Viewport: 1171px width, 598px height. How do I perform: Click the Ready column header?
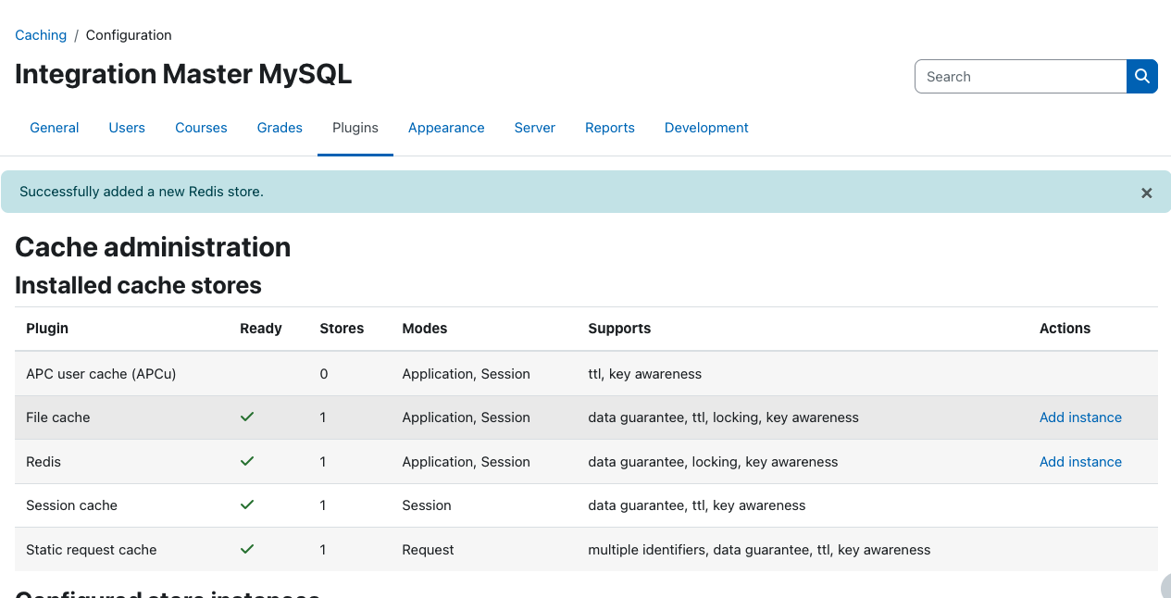[261, 329]
